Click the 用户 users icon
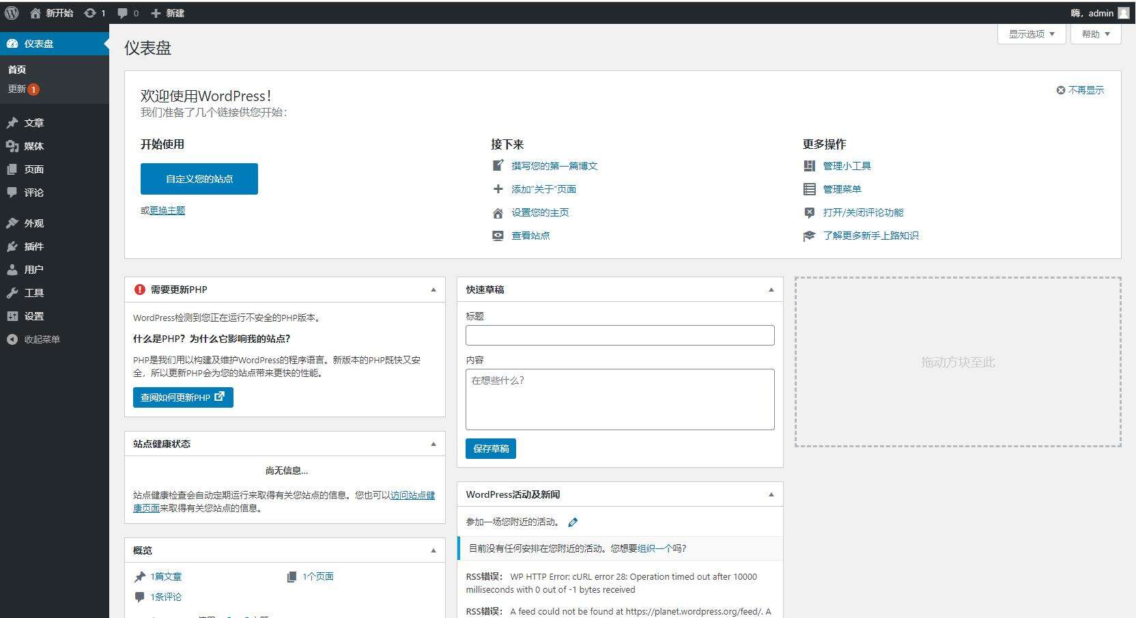The height and width of the screenshot is (618, 1136). [12, 270]
